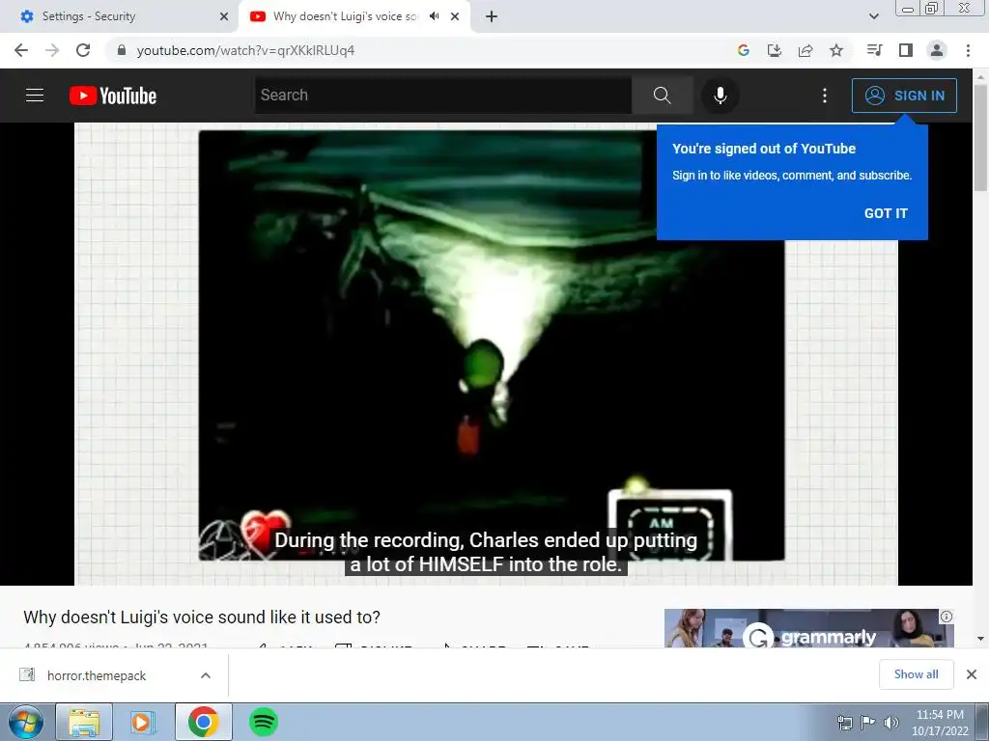Share this page icon in address bar
989x741 pixels.
pos(805,50)
